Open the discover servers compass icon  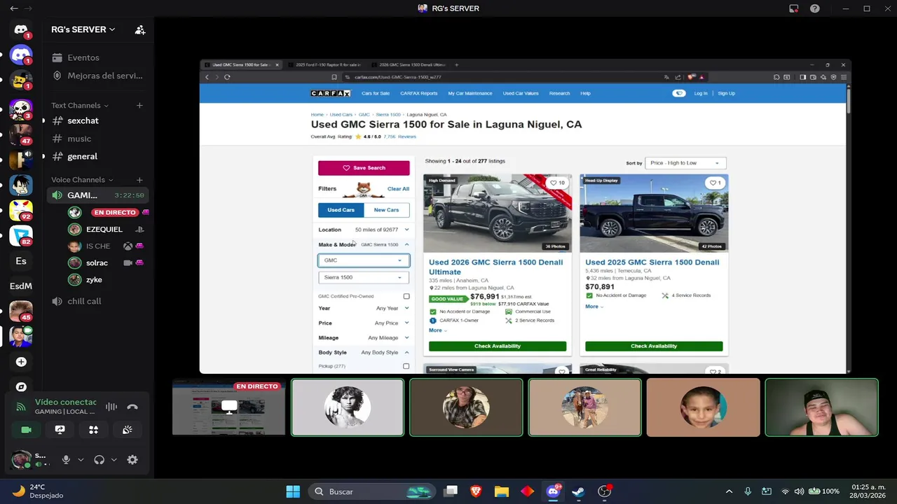pos(21,386)
